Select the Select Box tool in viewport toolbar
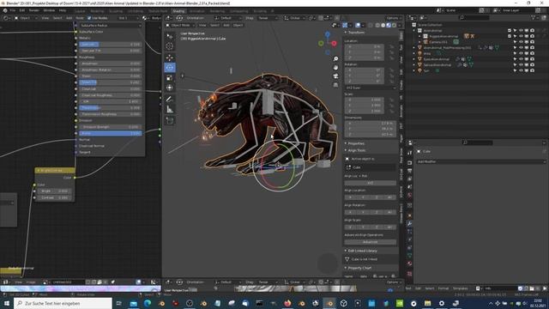 click(170, 36)
